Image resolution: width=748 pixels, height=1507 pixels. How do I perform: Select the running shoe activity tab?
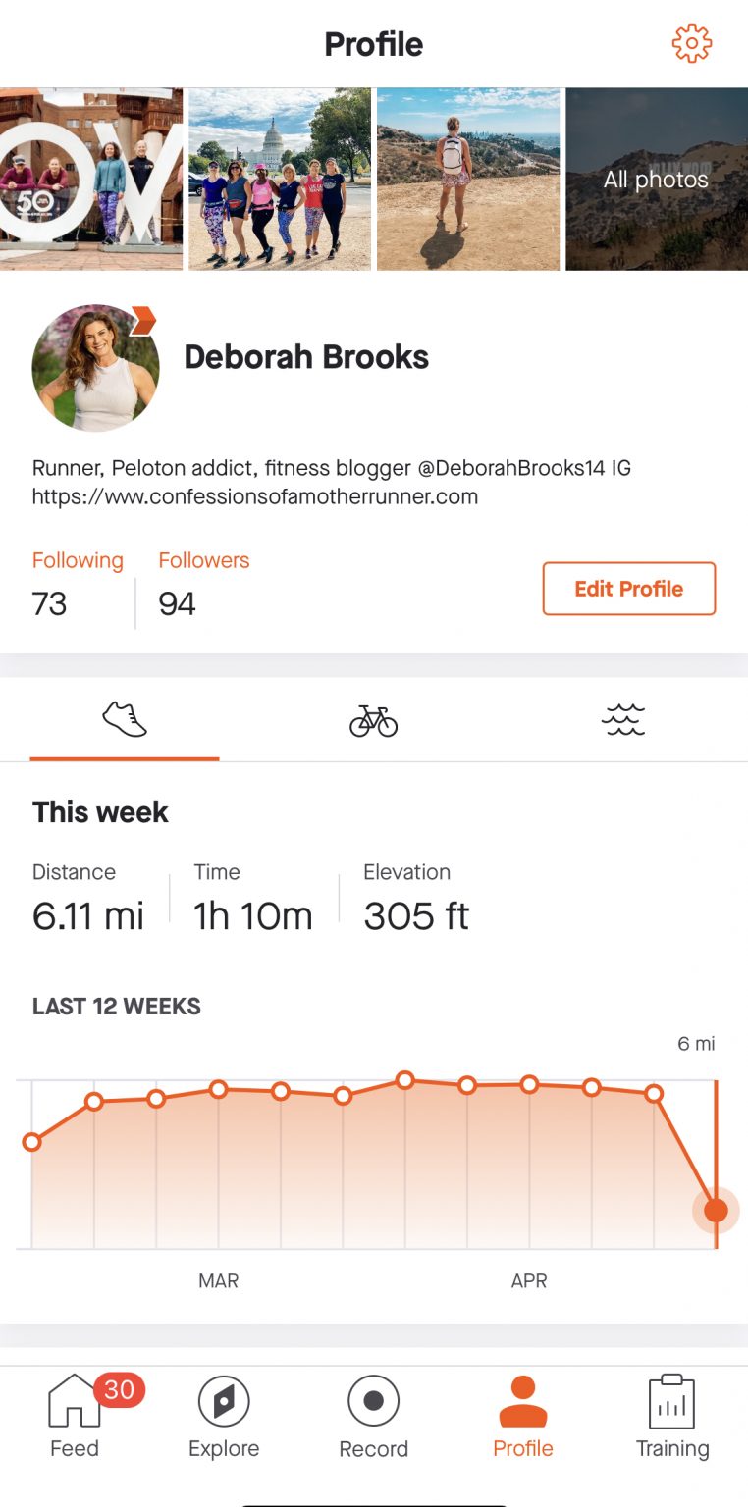pyautogui.click(x=124, y=719)
